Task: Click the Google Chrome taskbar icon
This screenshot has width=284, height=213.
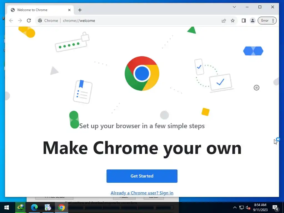Action: 61,207
